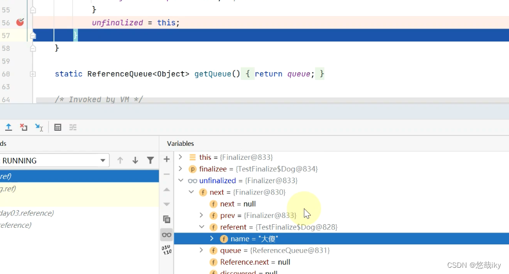Click the Step Out debugger icon
This screenshot has height=274, width=509.
[x=8, y=127]
